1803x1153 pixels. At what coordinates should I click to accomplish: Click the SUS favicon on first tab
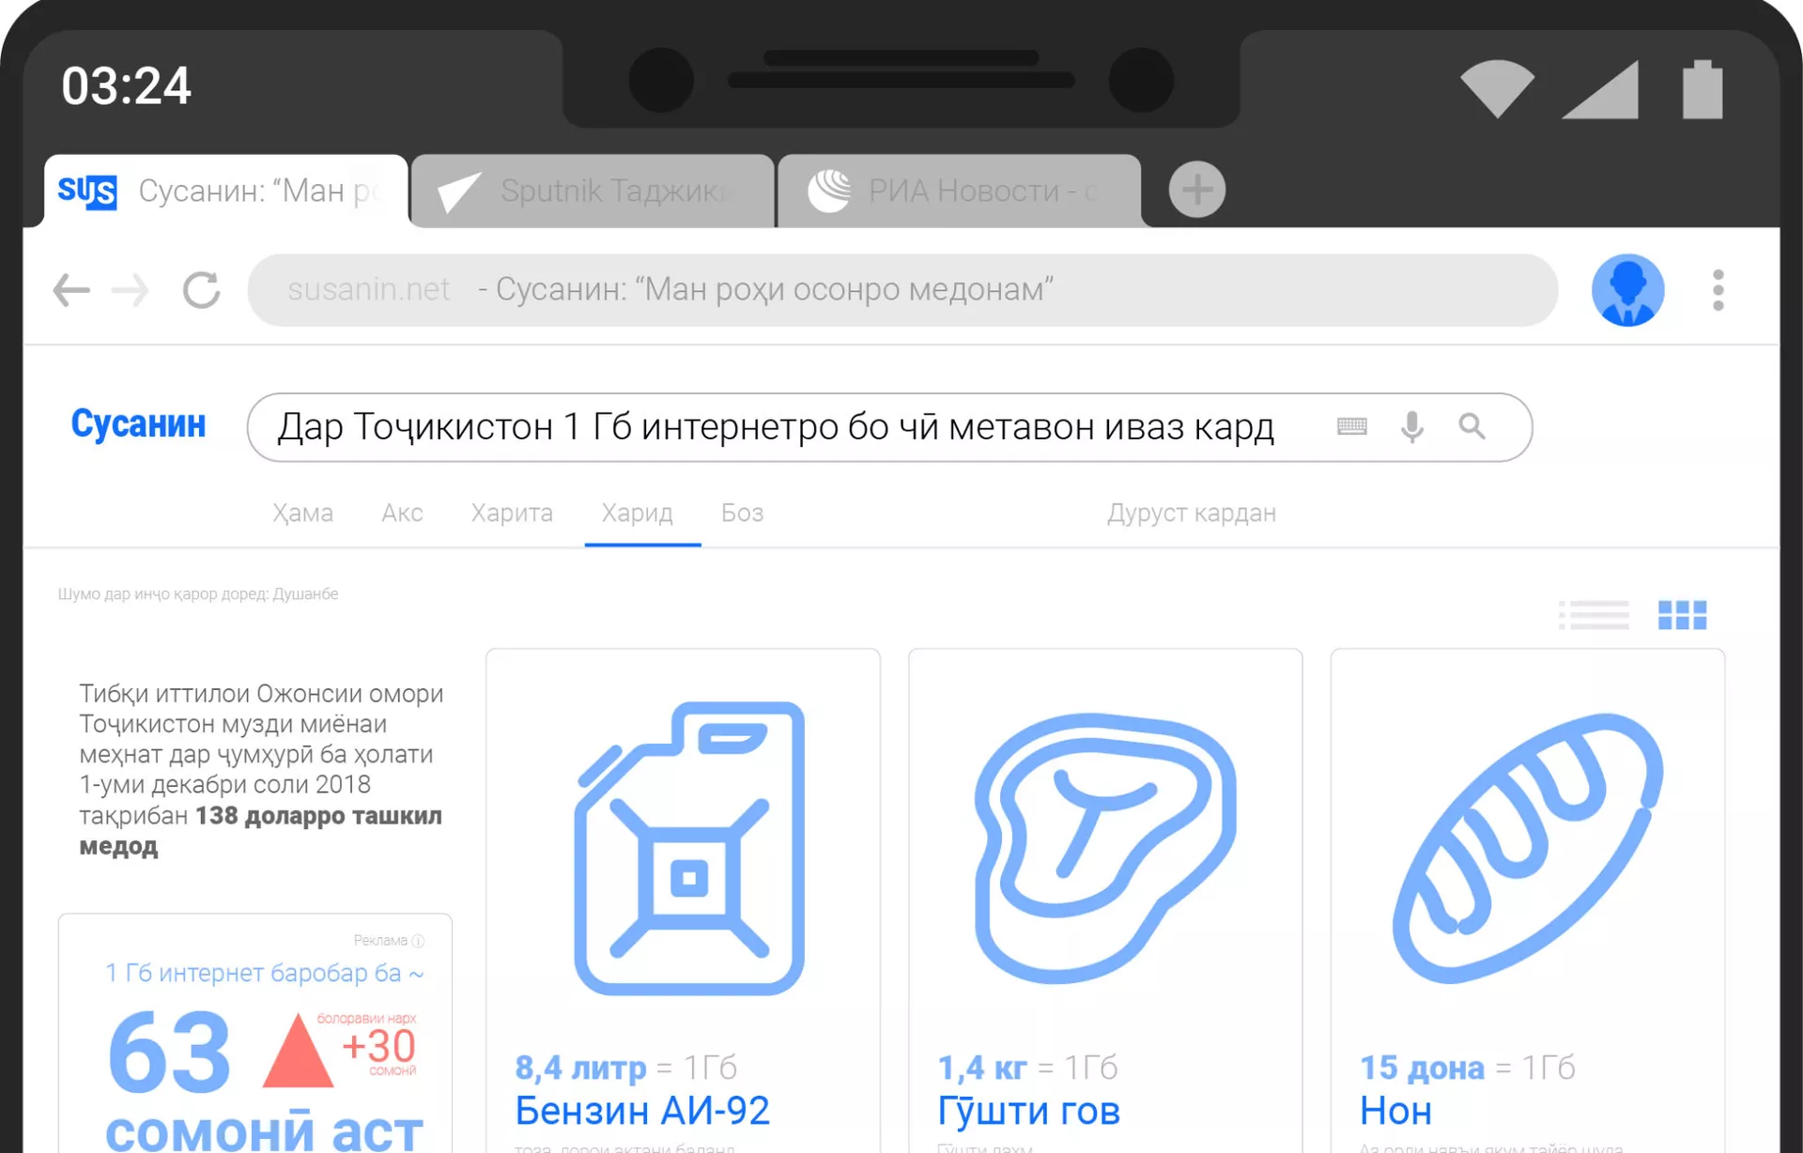[87, 192]
